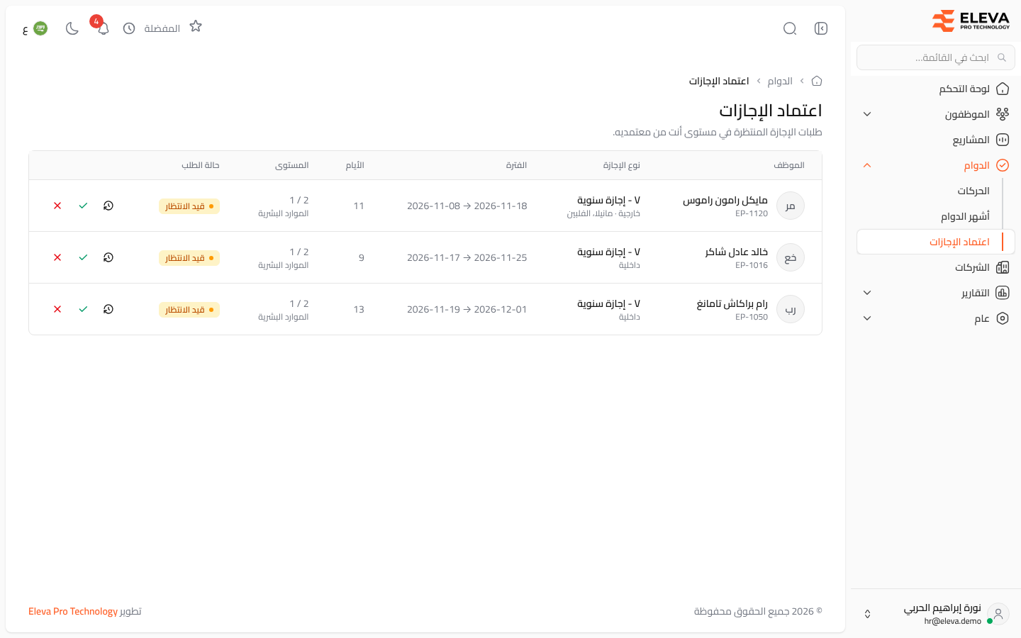Click the menu search field
The width and height of the screenshot is (1021, 638).
pyautogui.click(x=936, y=57)
